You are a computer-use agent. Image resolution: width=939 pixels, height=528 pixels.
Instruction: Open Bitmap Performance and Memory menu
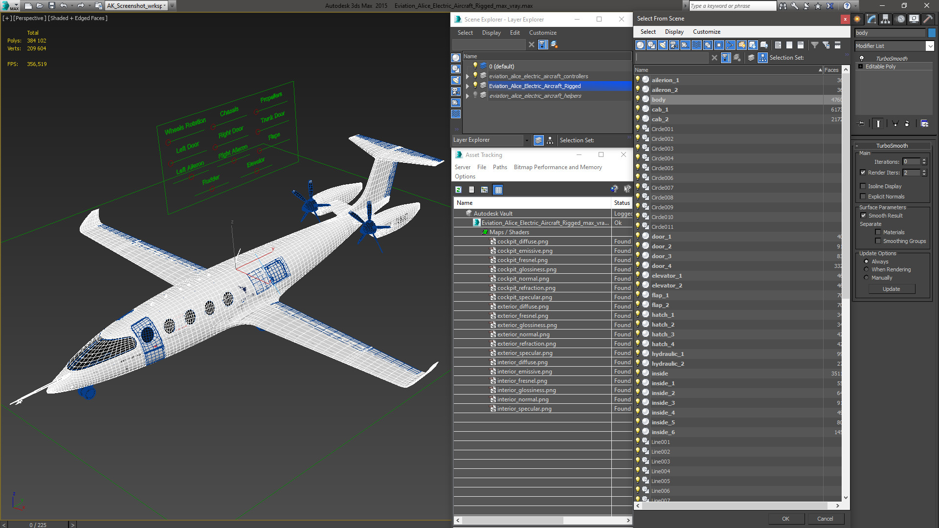point(558,167)
